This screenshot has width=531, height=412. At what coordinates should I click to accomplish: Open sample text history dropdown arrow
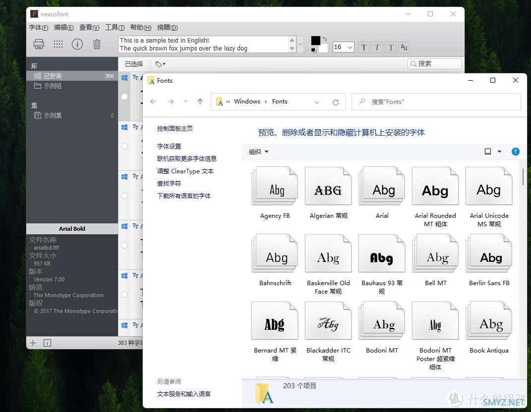click(x=300, y=44)
